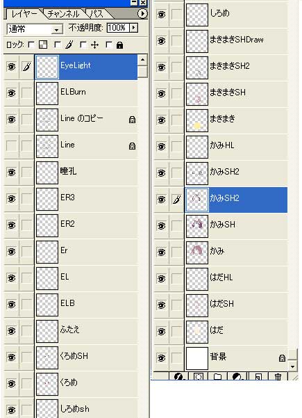The image size is (302, 418).
Task: Show the hidden Line layer
Action: [11, 146]
